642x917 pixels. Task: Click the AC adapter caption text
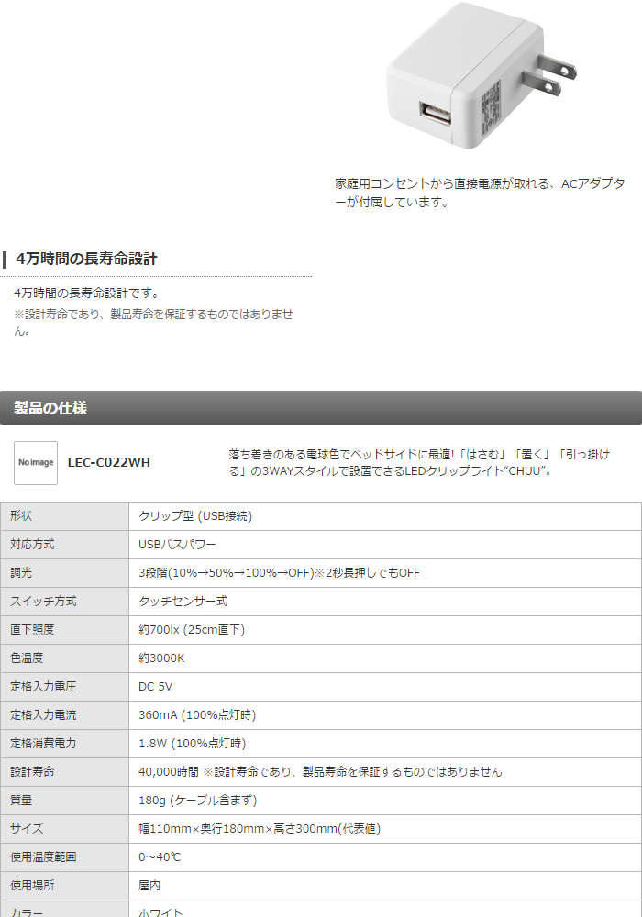pos(480,193)
